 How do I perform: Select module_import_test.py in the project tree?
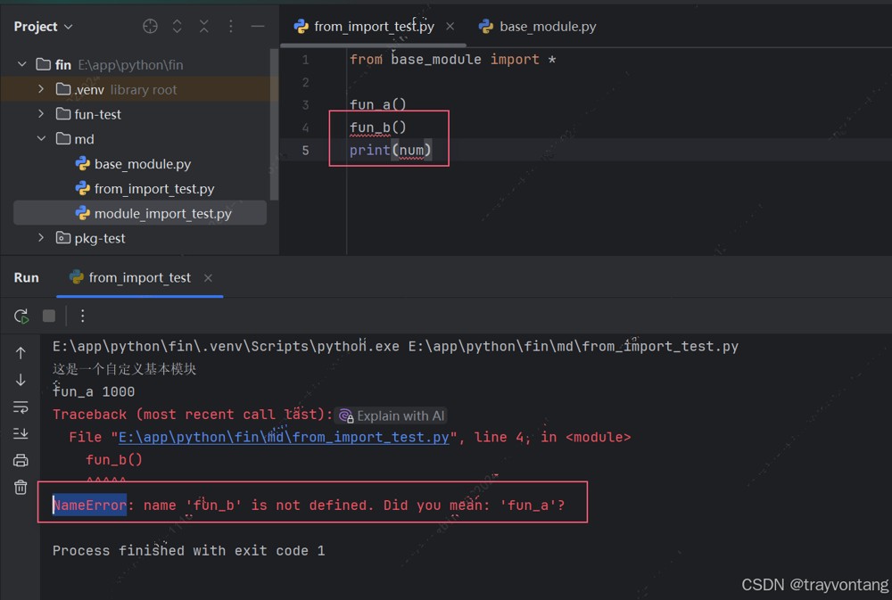click(140, 213)
